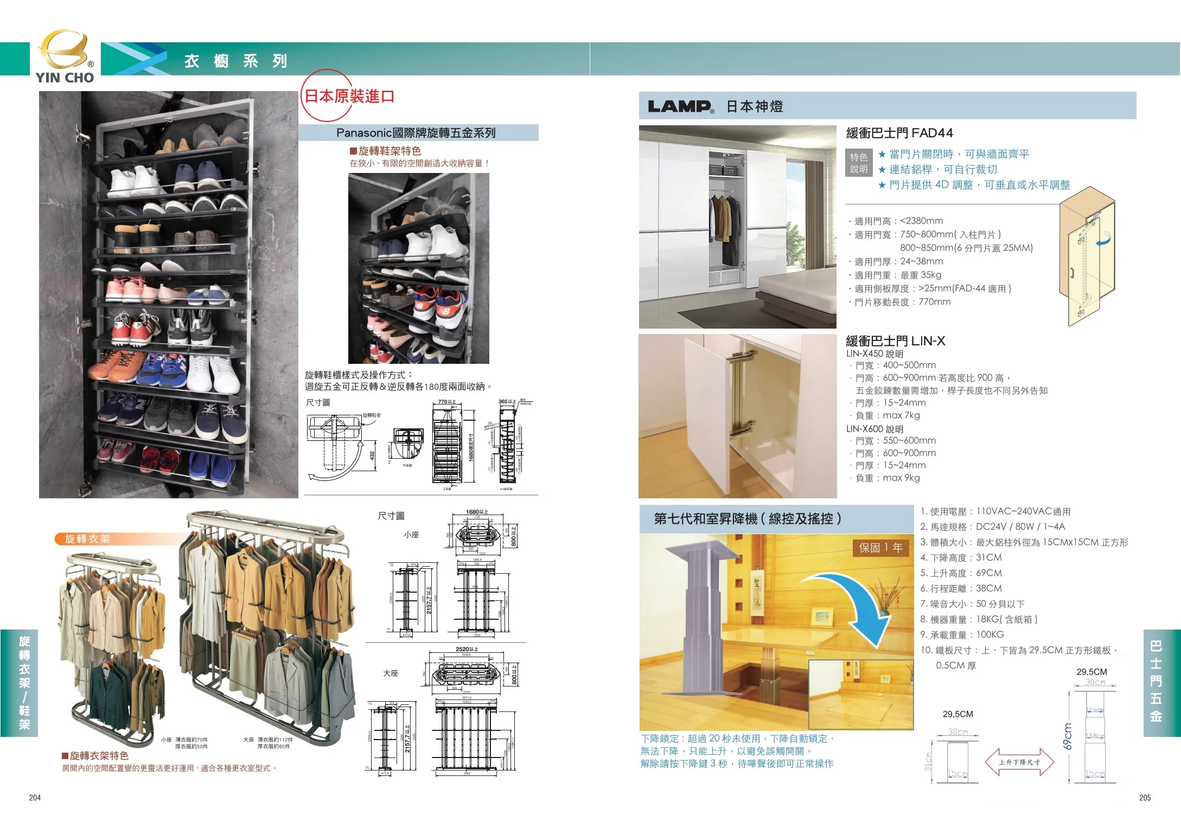This screenshot has height=828, width=1181.
Task: Click the 適用門重：最重 35kg spec
Action: (x=895, y=275)
